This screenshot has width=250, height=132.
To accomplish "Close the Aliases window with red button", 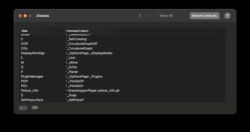I will click(20, 16).
